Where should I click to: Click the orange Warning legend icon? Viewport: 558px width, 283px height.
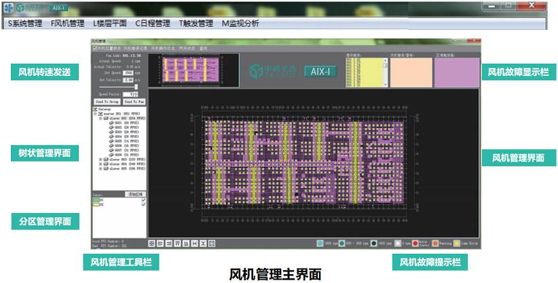[436, 242]
